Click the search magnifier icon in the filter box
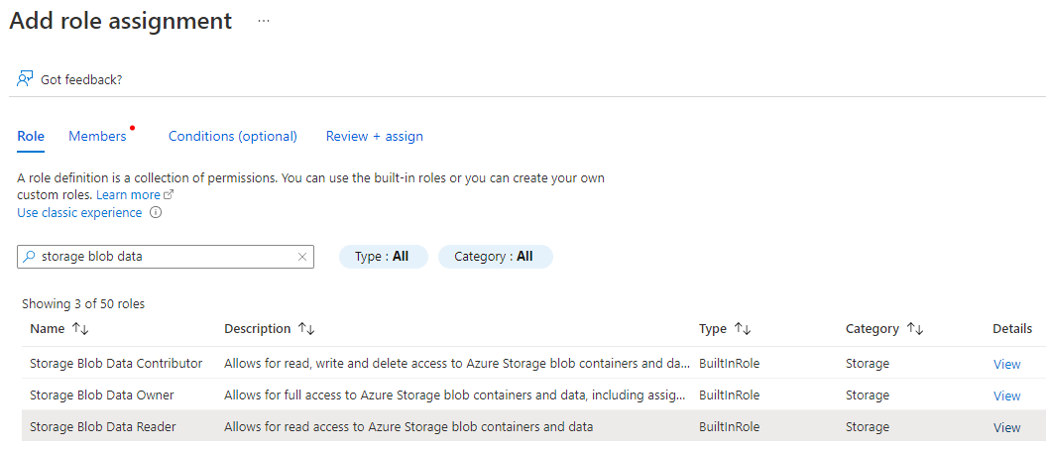Image resolution: width=1046 pixels, height=451 pixels. tap(30, 257)
